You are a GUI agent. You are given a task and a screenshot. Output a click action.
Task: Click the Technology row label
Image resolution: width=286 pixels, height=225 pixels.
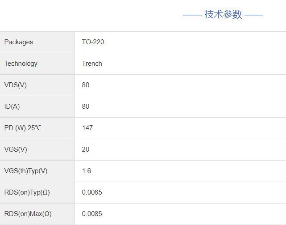pyautogui.click(x=21, y=64)
